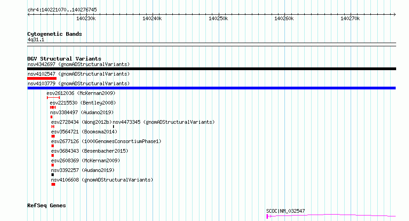Click the esv2612036 red interval glyph
This screenshot has width=409, height=221.
point(53,98)
